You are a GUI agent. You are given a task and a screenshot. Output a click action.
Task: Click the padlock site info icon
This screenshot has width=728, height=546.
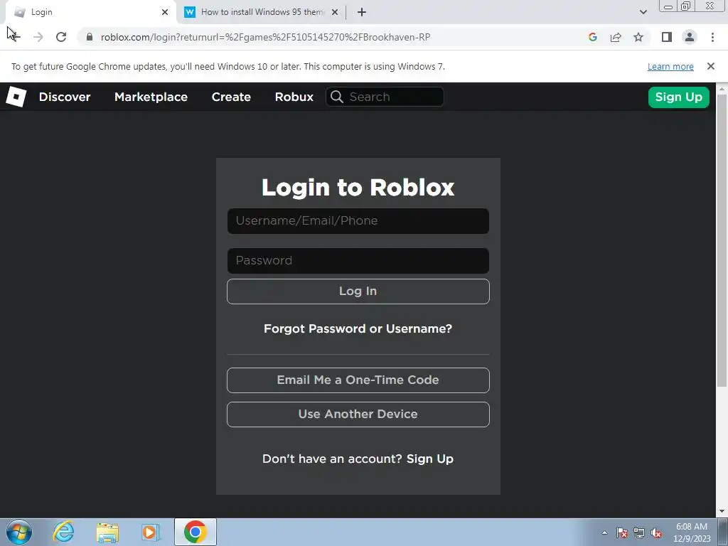click(90, 37)
